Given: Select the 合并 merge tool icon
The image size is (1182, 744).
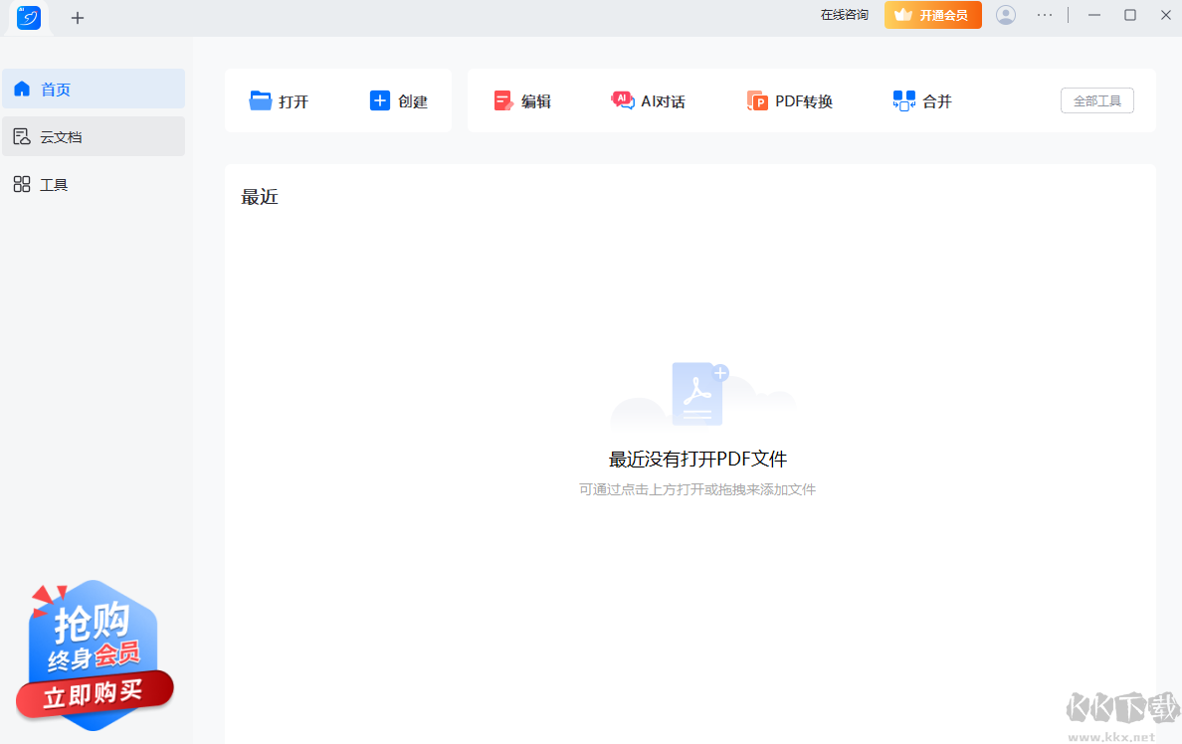Looking at the screenshot, I should (x=903, y=99).
